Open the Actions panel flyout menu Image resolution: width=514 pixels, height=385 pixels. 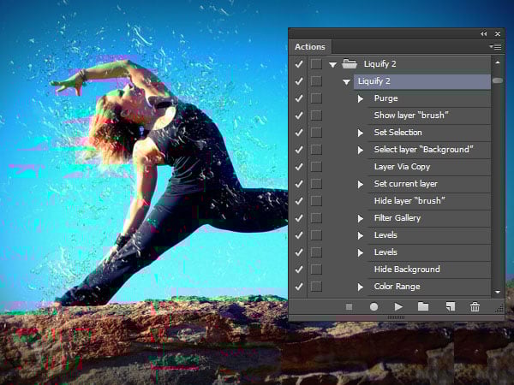click(x=495, y=46)
